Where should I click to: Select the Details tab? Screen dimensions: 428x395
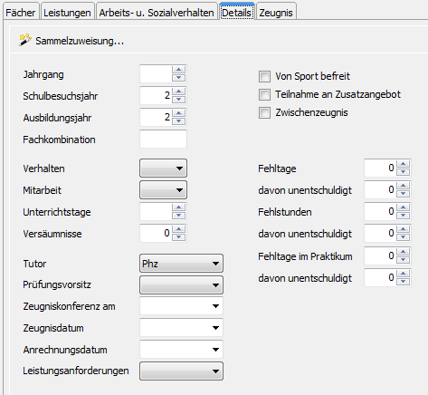(x=237, y=13)
